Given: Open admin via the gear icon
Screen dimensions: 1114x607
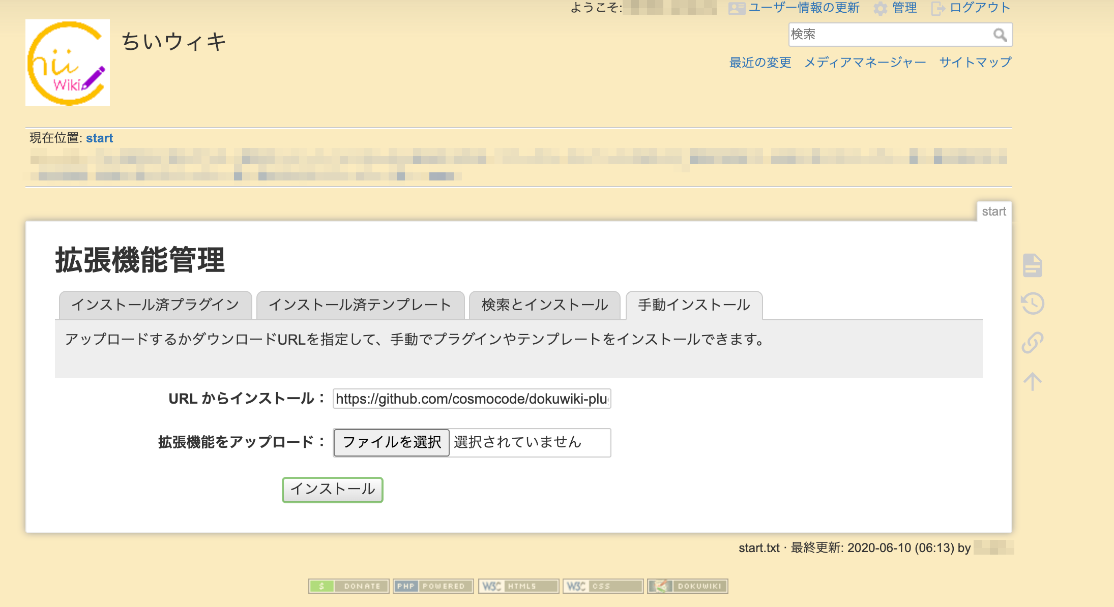Looking at the screenshot, I should (880, 8).
